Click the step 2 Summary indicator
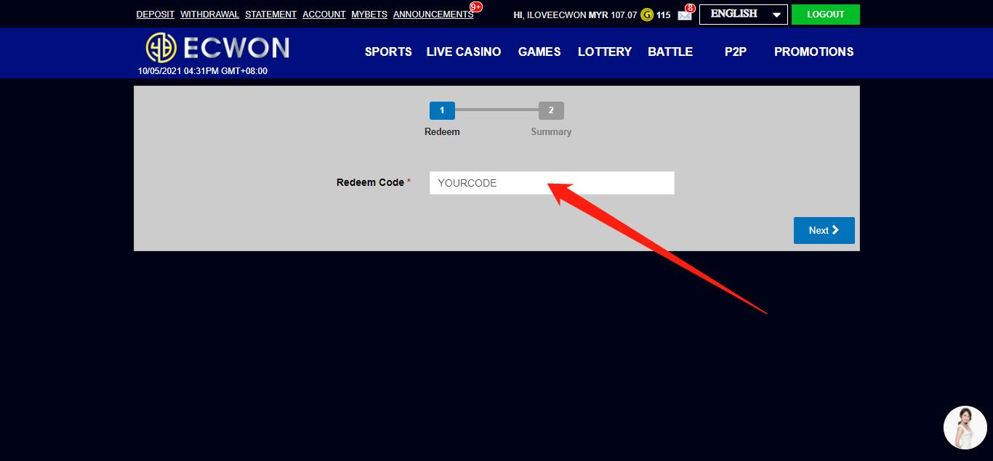This screenshot has height=461, width=993. click(x=551, y=110)
